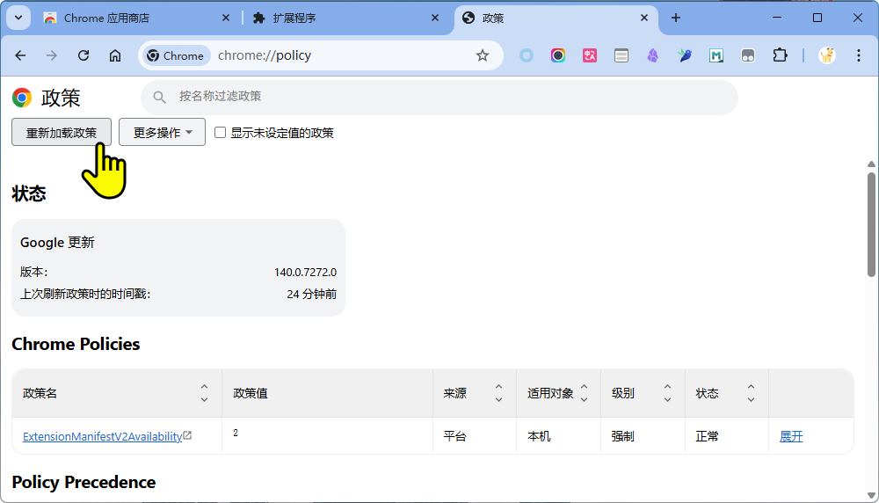
Task: Expand policy row via 展开 link
Action: [791, 436]
